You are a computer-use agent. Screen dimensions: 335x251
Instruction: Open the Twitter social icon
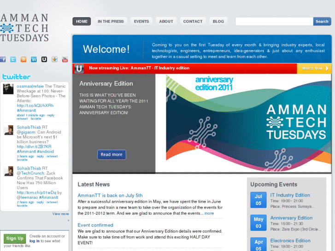pyautogui.click(x=13, y=59)
